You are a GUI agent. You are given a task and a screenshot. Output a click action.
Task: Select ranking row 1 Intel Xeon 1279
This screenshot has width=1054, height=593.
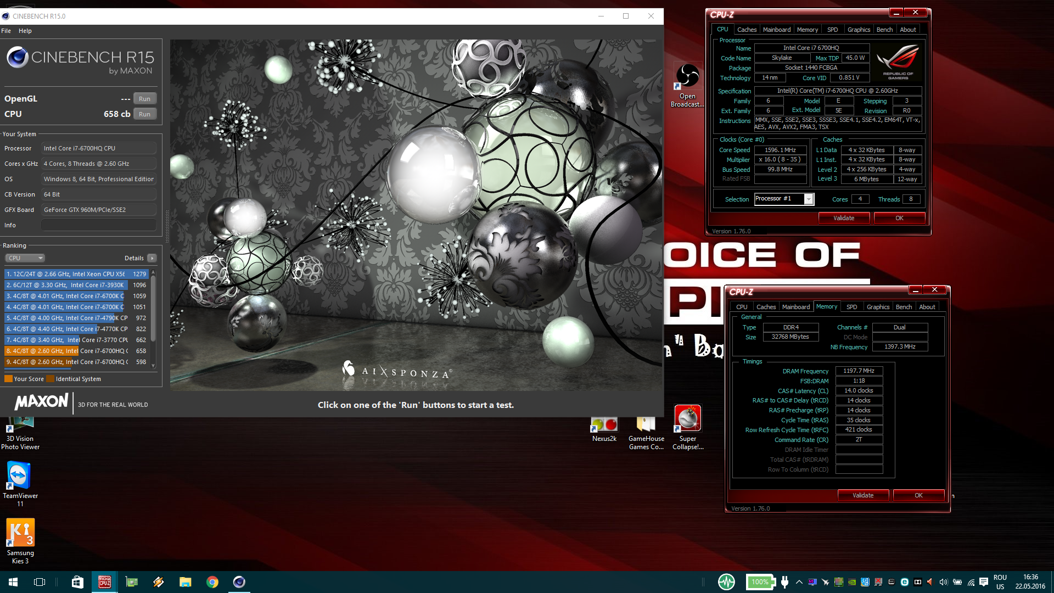coord(77,274)
